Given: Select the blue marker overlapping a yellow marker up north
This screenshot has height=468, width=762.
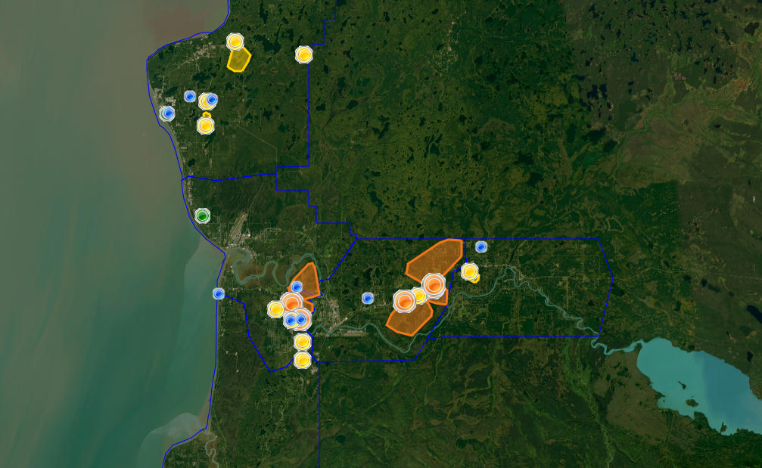Looking at the screenshot, I should click(211, 100).
